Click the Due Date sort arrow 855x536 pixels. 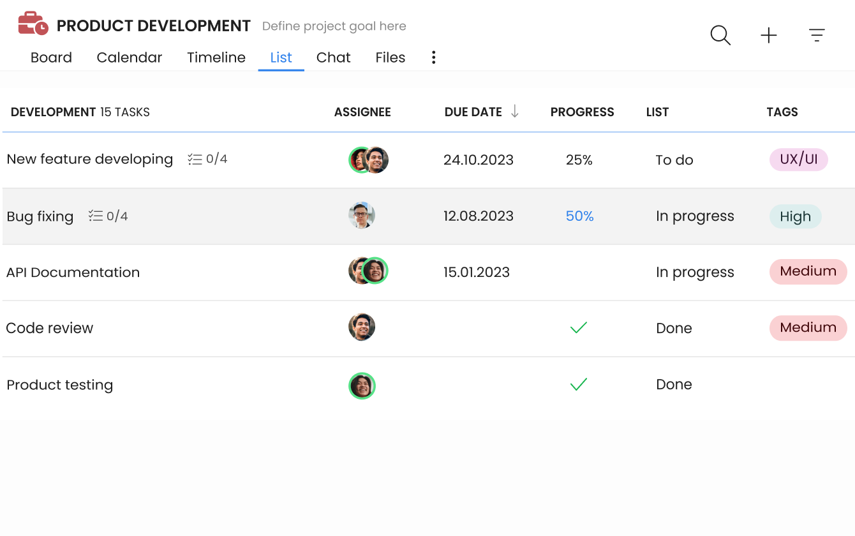(x=515, y=112)
